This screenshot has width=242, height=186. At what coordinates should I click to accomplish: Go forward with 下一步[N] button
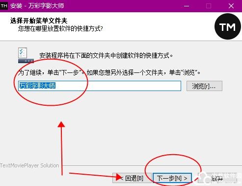coord(172,178)
